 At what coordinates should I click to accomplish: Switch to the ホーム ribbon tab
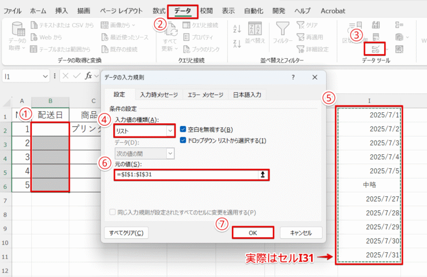(38, 11)
